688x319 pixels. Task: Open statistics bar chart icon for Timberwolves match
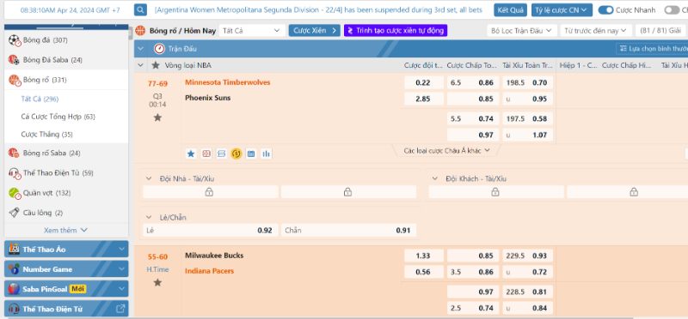tap(266, 153)
